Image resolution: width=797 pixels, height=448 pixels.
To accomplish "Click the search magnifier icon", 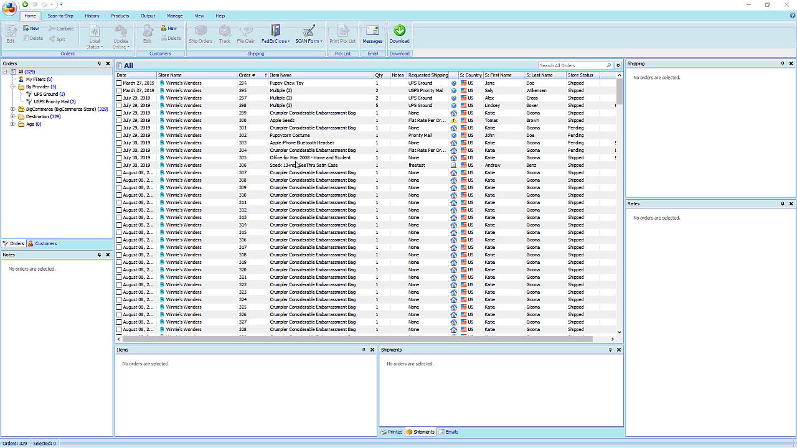I will click(x=608, y=65).
